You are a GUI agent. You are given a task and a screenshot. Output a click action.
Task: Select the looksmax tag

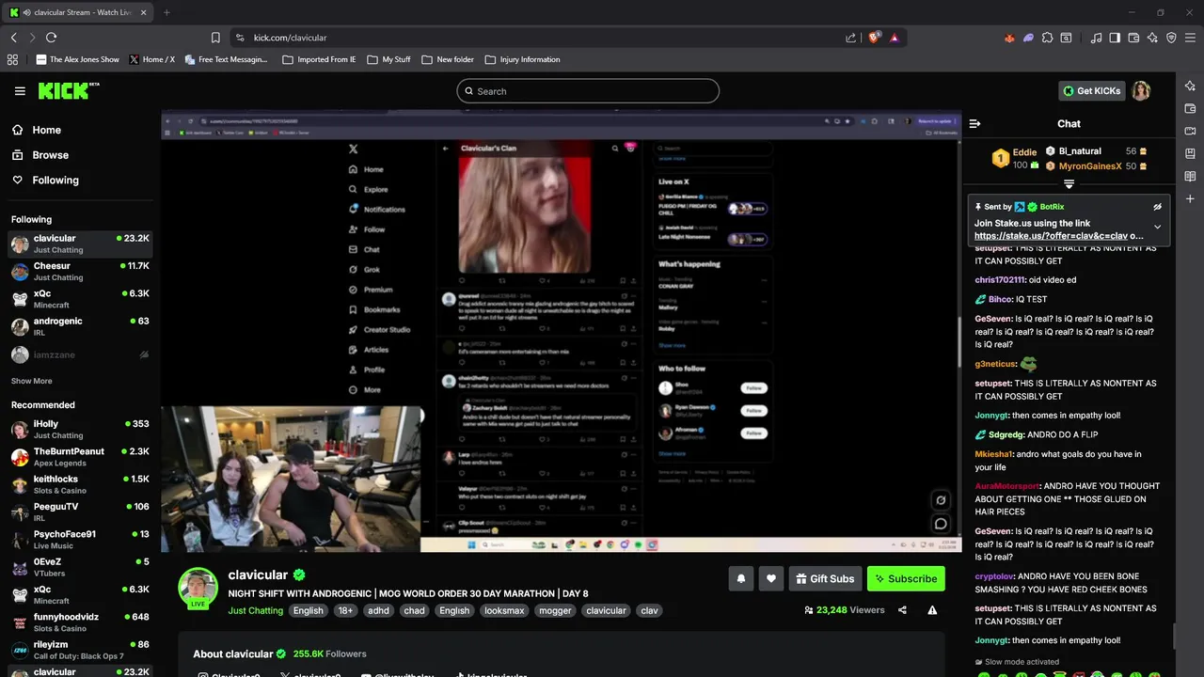[x=504, y=610]
